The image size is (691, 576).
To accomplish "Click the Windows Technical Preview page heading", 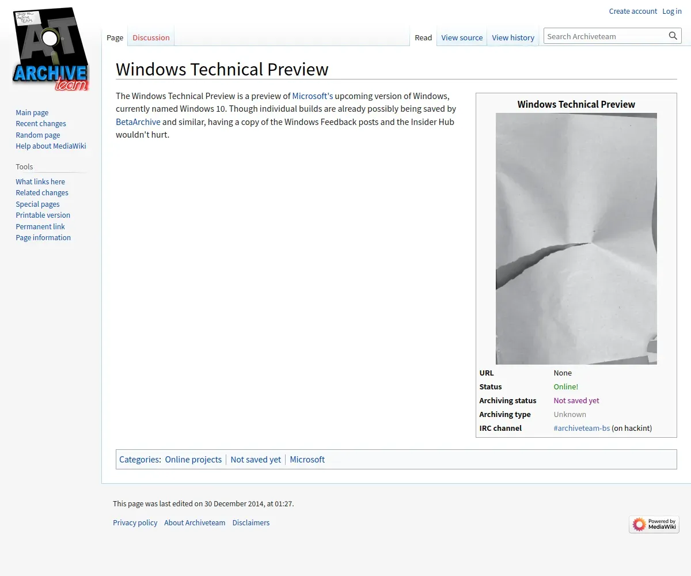I will pos(222,69).
